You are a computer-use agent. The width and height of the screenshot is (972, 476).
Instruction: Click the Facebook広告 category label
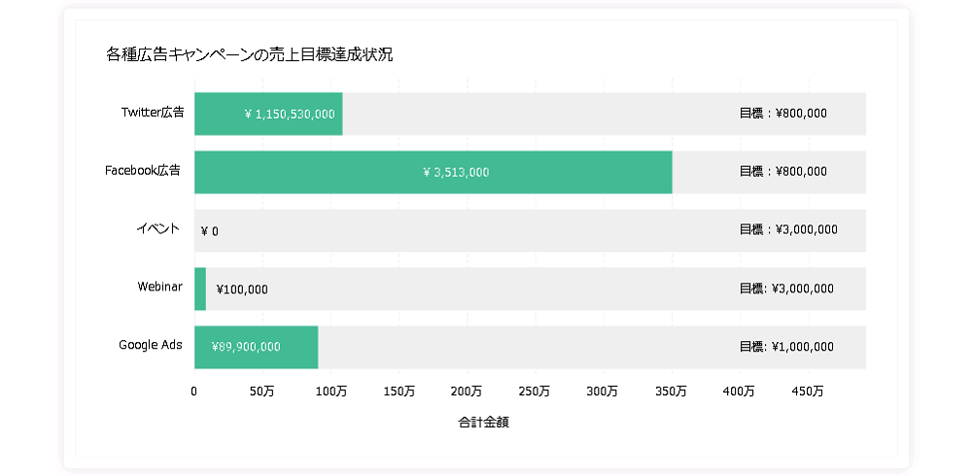point(143,170)
